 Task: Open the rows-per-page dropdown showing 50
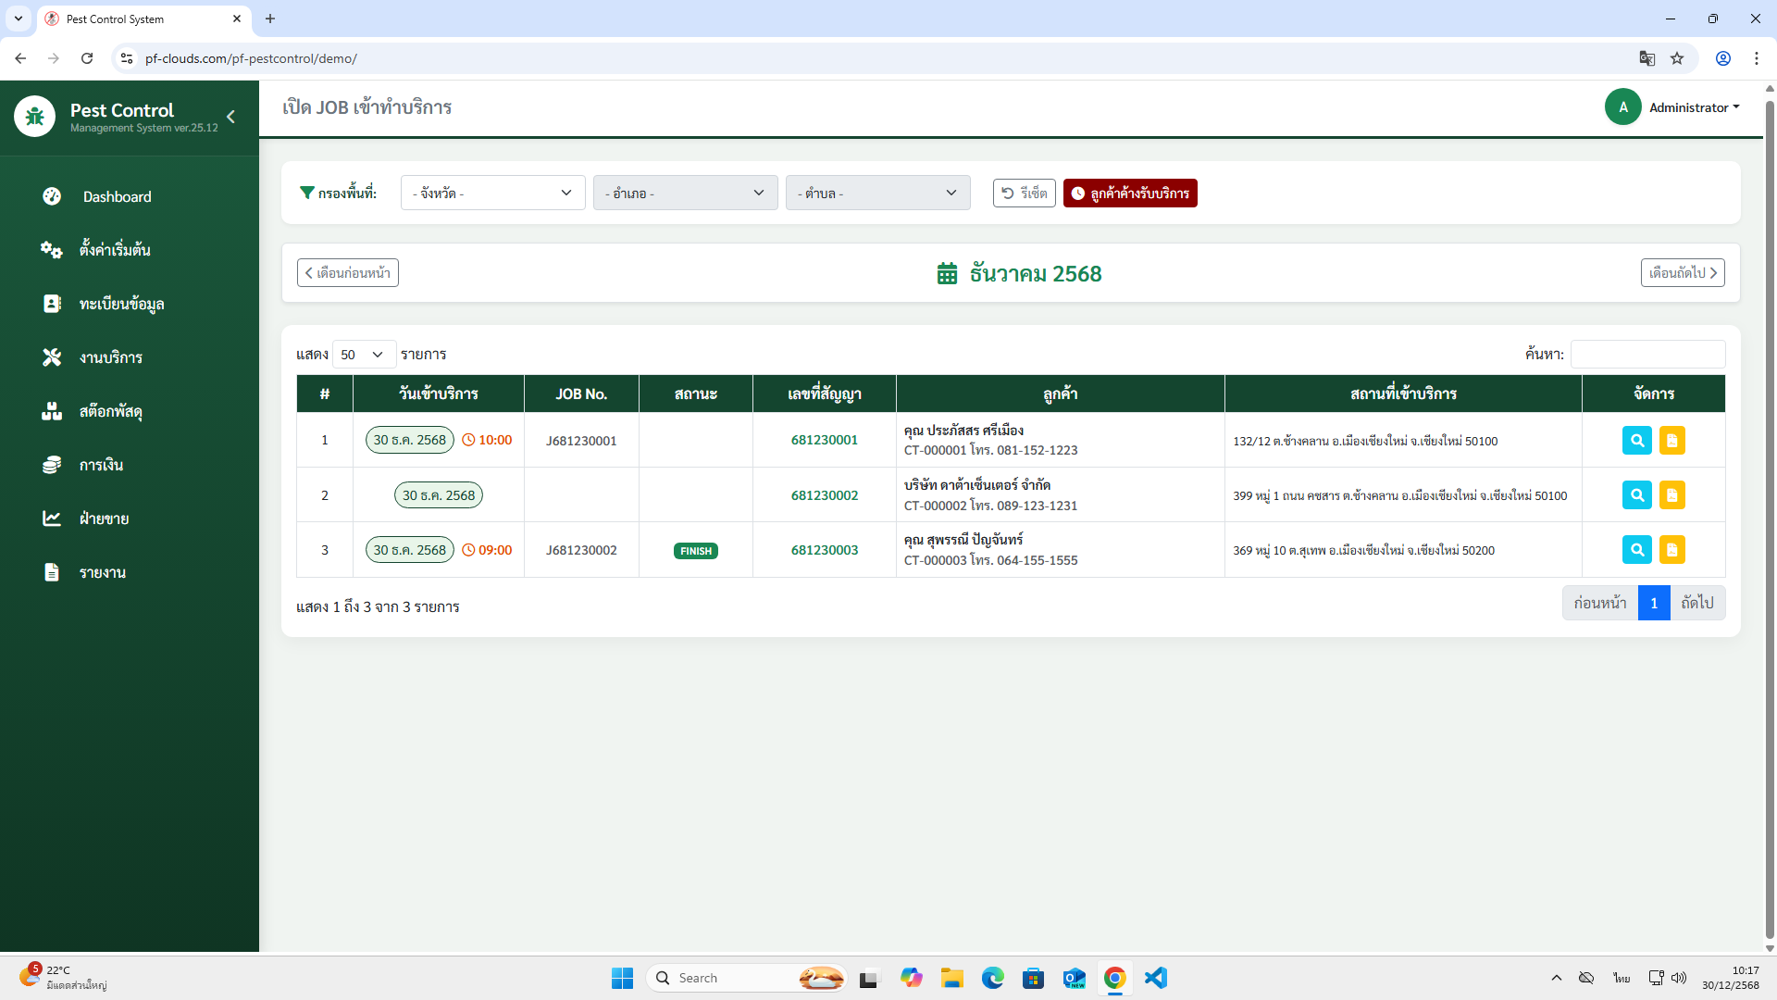coord(363,355)
